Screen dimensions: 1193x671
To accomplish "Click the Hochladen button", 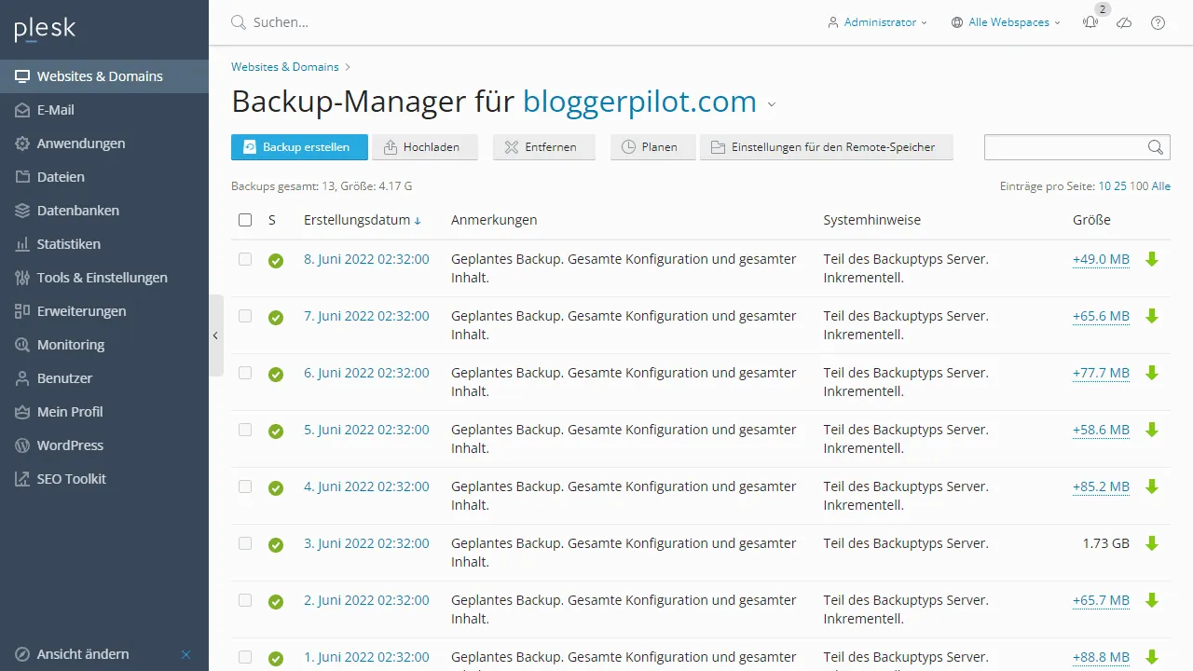I will coord(425,147).
